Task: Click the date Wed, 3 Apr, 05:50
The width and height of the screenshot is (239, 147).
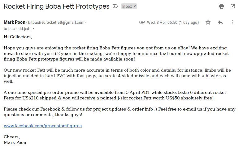Action: click(162, 23)
